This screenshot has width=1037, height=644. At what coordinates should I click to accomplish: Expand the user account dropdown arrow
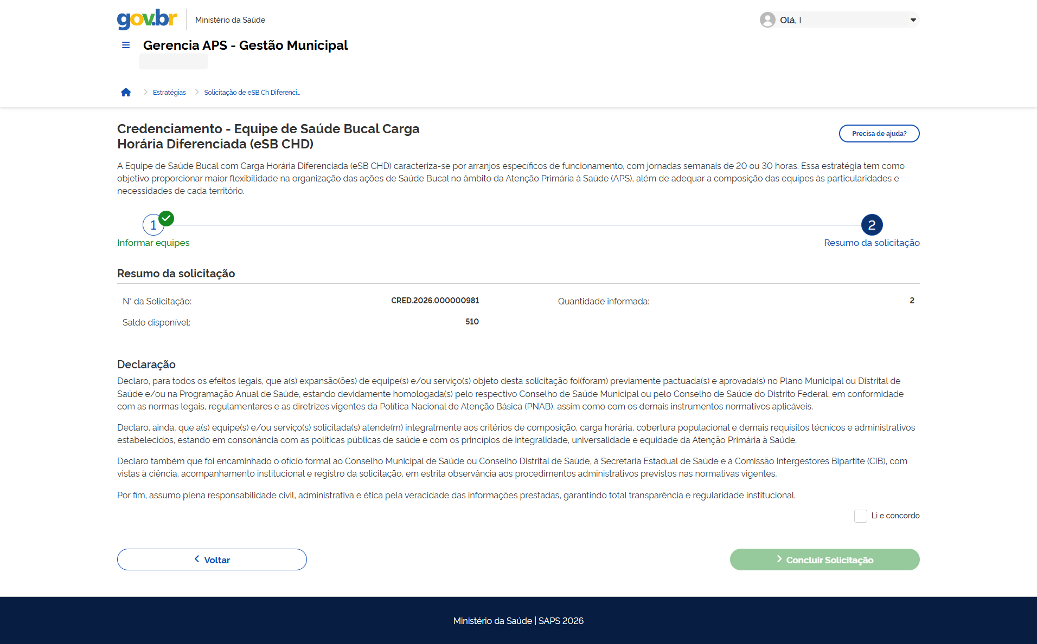point(913,20)
